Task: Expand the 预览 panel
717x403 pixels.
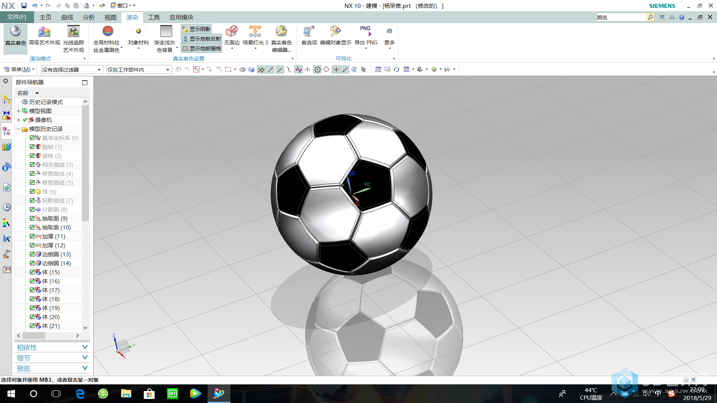Action: 52,368
